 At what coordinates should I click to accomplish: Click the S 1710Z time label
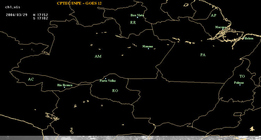[x=41, y=18]
